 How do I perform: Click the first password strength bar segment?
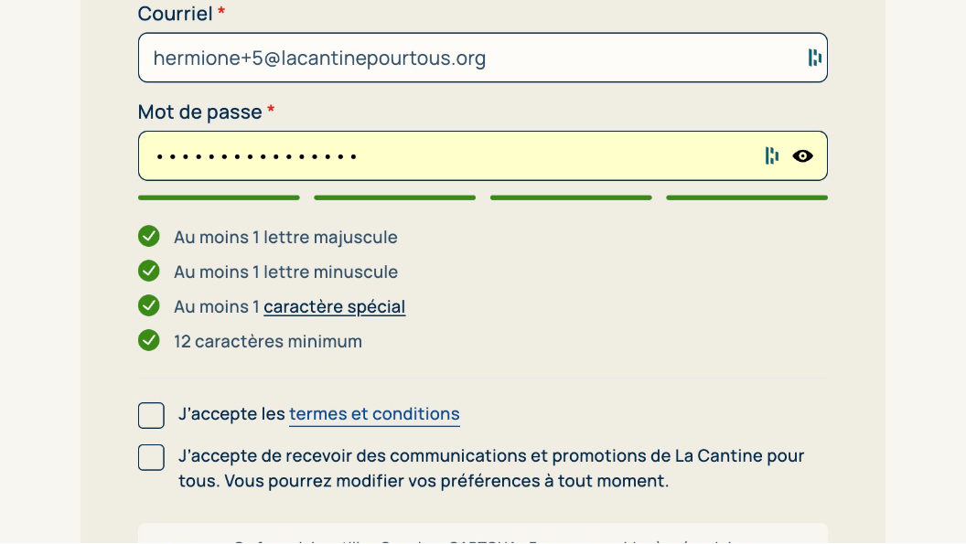[x=219, y=197]
